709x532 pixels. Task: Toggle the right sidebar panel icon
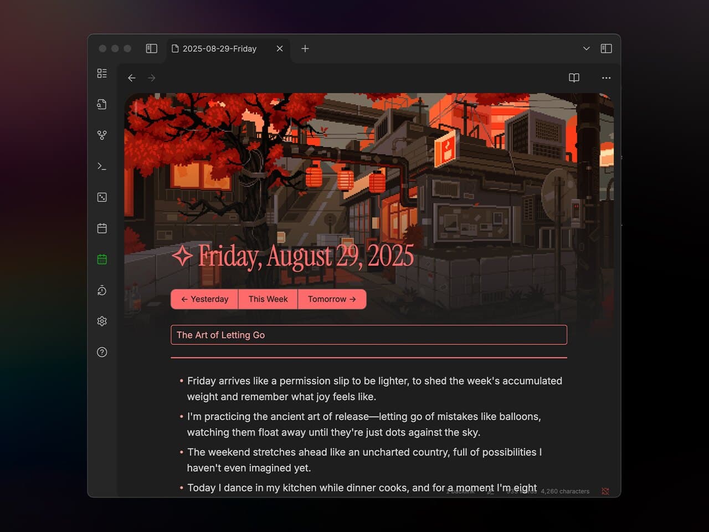click(x=606, y=49)
